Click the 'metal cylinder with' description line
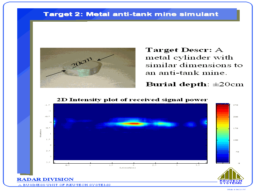This screenshot has width=255, height=191. point(189,58)
